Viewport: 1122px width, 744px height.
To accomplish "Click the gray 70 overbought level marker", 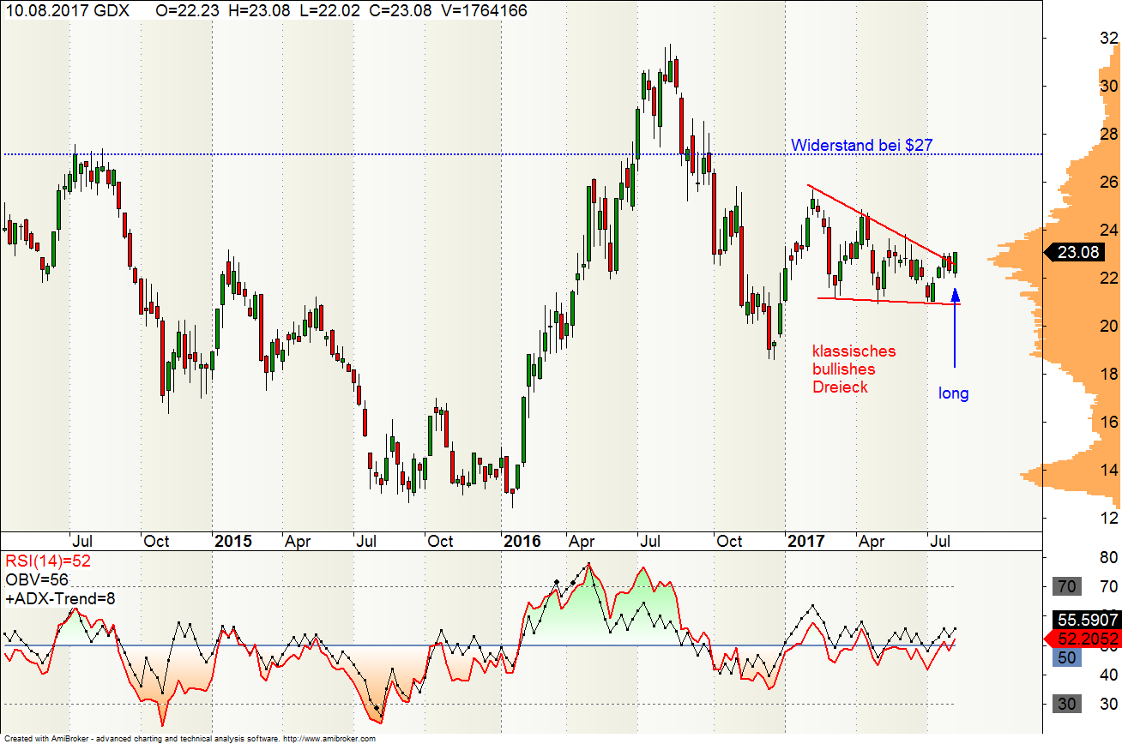I will click(1068, 587).
